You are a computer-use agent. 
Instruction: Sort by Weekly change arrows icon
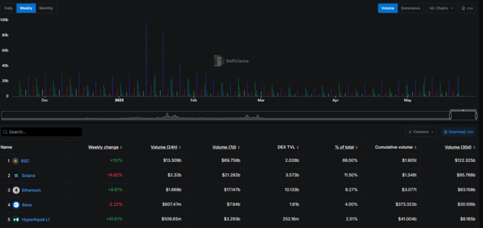pos(121,147)
